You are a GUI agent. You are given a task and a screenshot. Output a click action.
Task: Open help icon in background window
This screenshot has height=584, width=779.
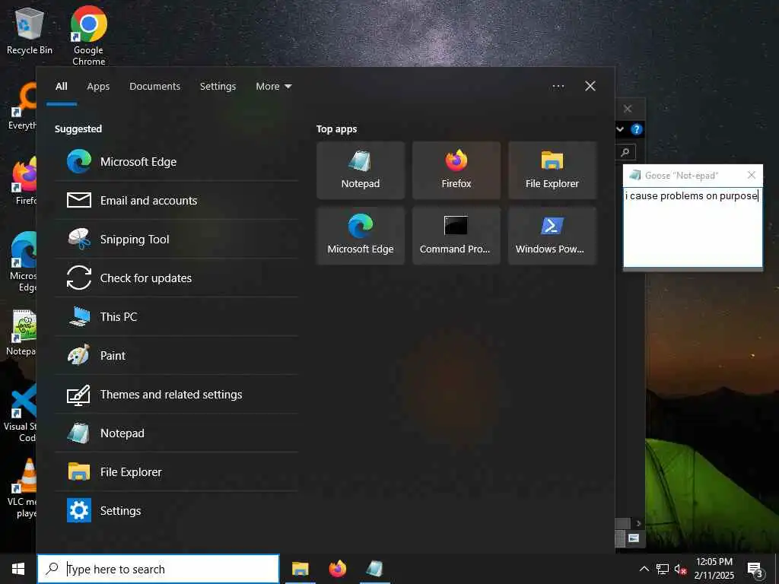pos(637,129)
